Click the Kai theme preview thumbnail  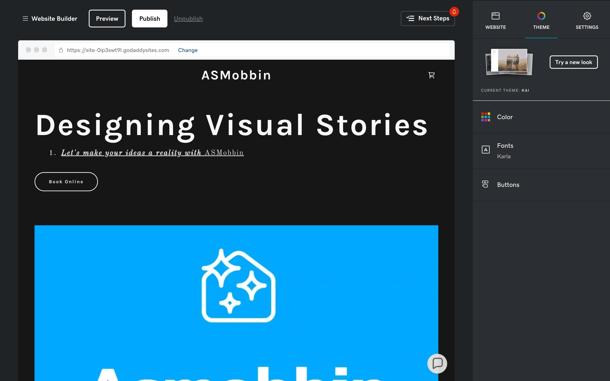(x=509, y=62)
